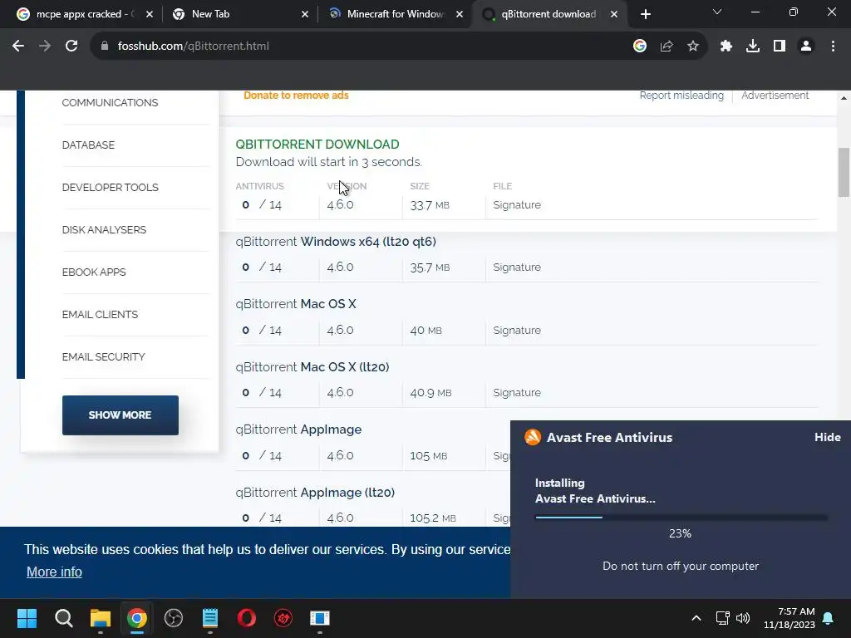Open the Email Security category
Image resolution: width=851 pixels, height=638 pixels.
coord(103,356)
